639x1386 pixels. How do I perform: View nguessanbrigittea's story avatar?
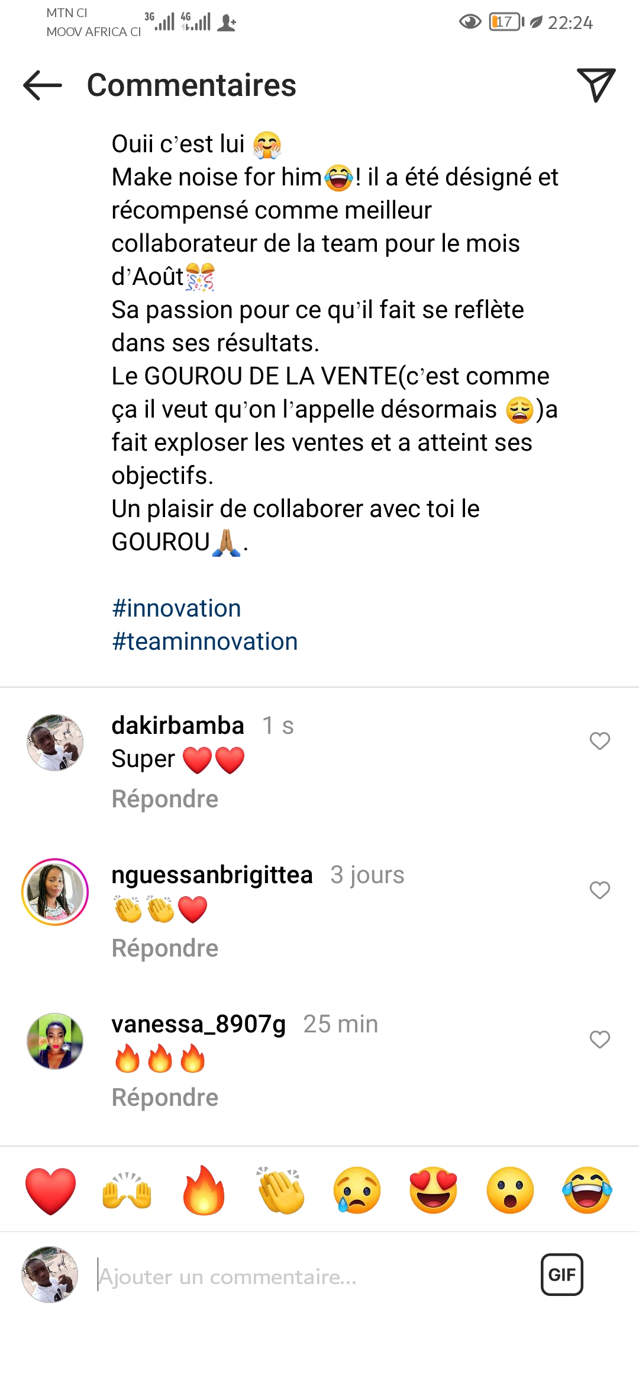(x=55, y=892)
